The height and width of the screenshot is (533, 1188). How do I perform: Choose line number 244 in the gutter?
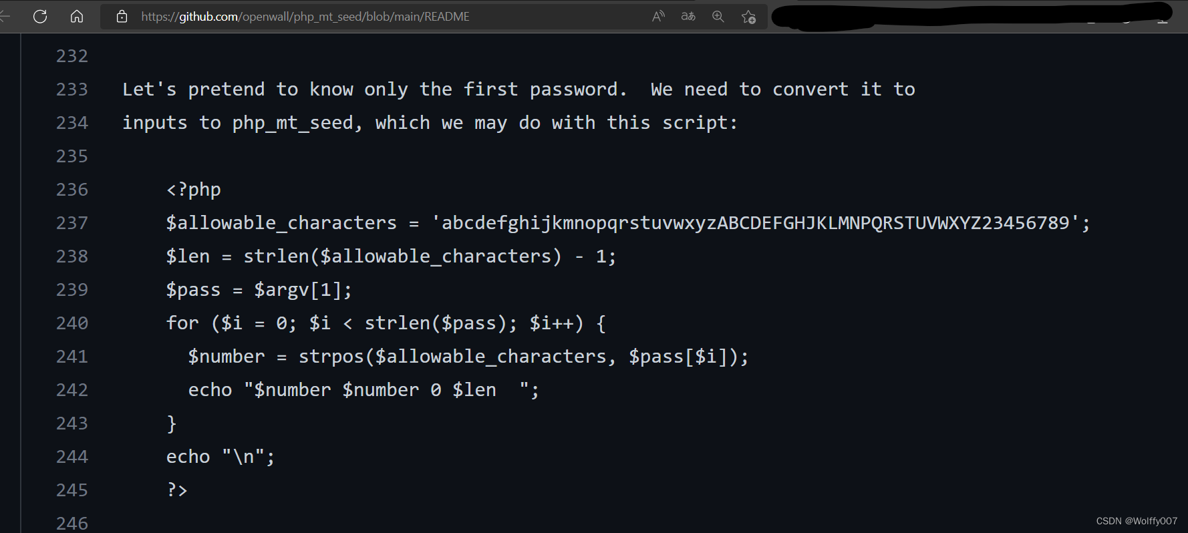pyautogui.click(x=72, y=457)
